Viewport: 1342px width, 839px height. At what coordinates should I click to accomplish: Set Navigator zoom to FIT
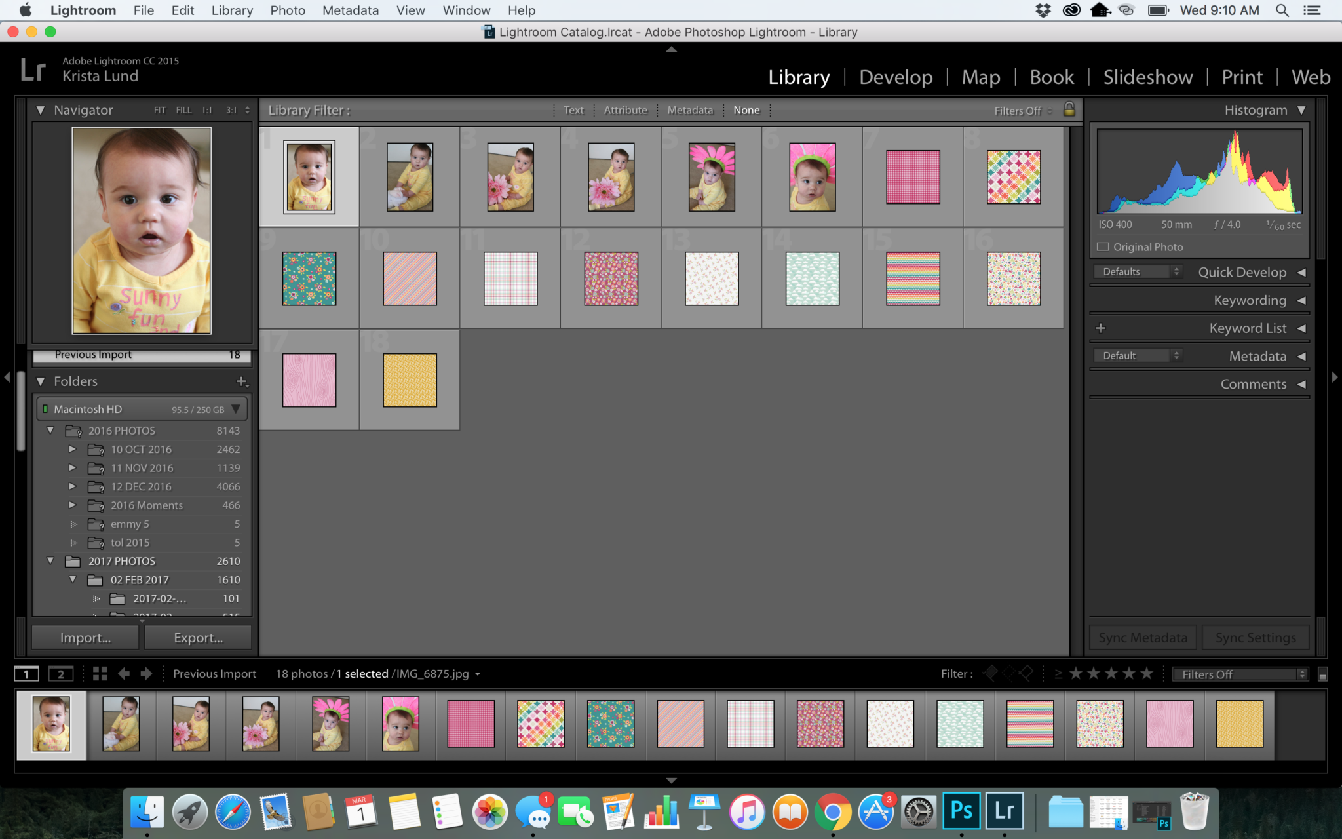point(160,110)
